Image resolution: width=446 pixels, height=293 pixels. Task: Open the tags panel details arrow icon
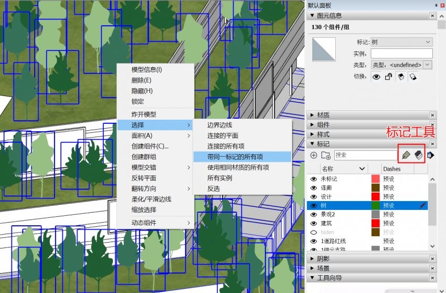coord(431,155)
